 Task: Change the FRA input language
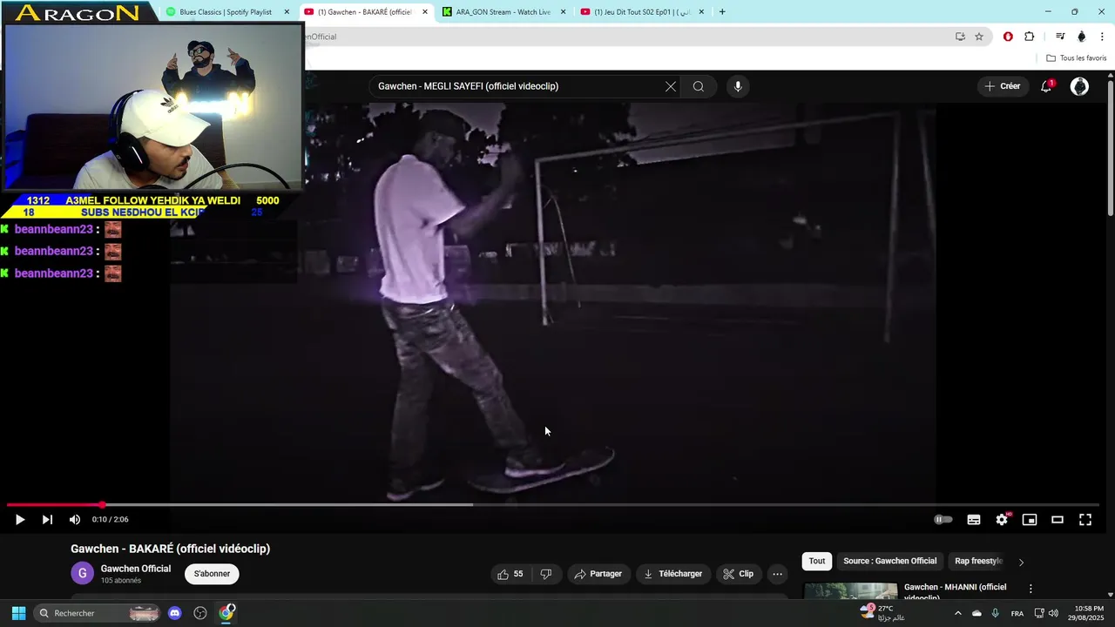point(1017,613)
